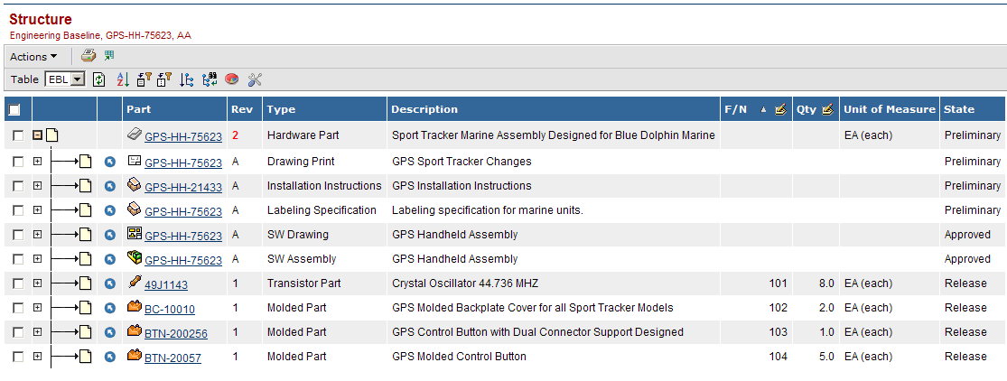Check the box for the BC-10010 row
Viewport: 1007px width, 381px height.
pyautogui.click(x=18, y=308)
